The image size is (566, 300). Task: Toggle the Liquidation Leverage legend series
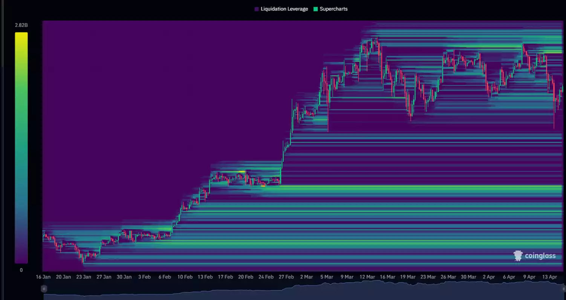pos(284,9)
